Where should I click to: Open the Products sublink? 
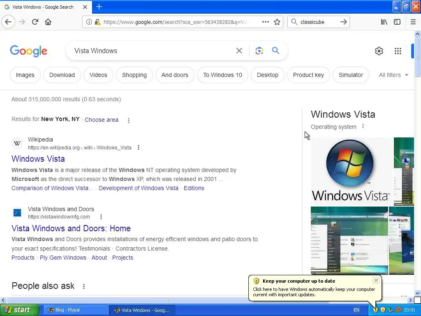coord(23,258)
